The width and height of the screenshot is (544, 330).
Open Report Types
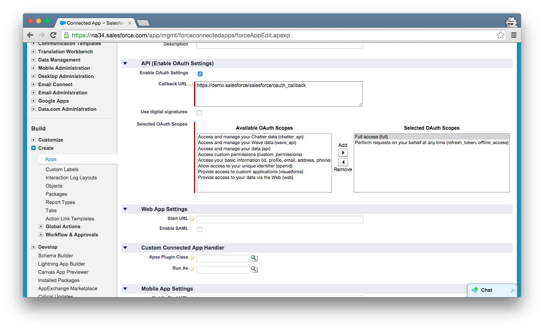pos(60,202)
